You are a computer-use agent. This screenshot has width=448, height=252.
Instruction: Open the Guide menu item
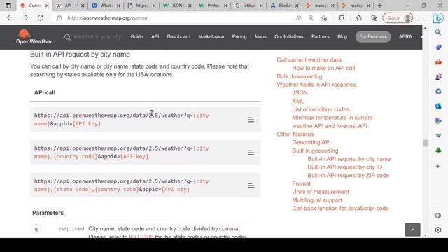click(137, 36)
